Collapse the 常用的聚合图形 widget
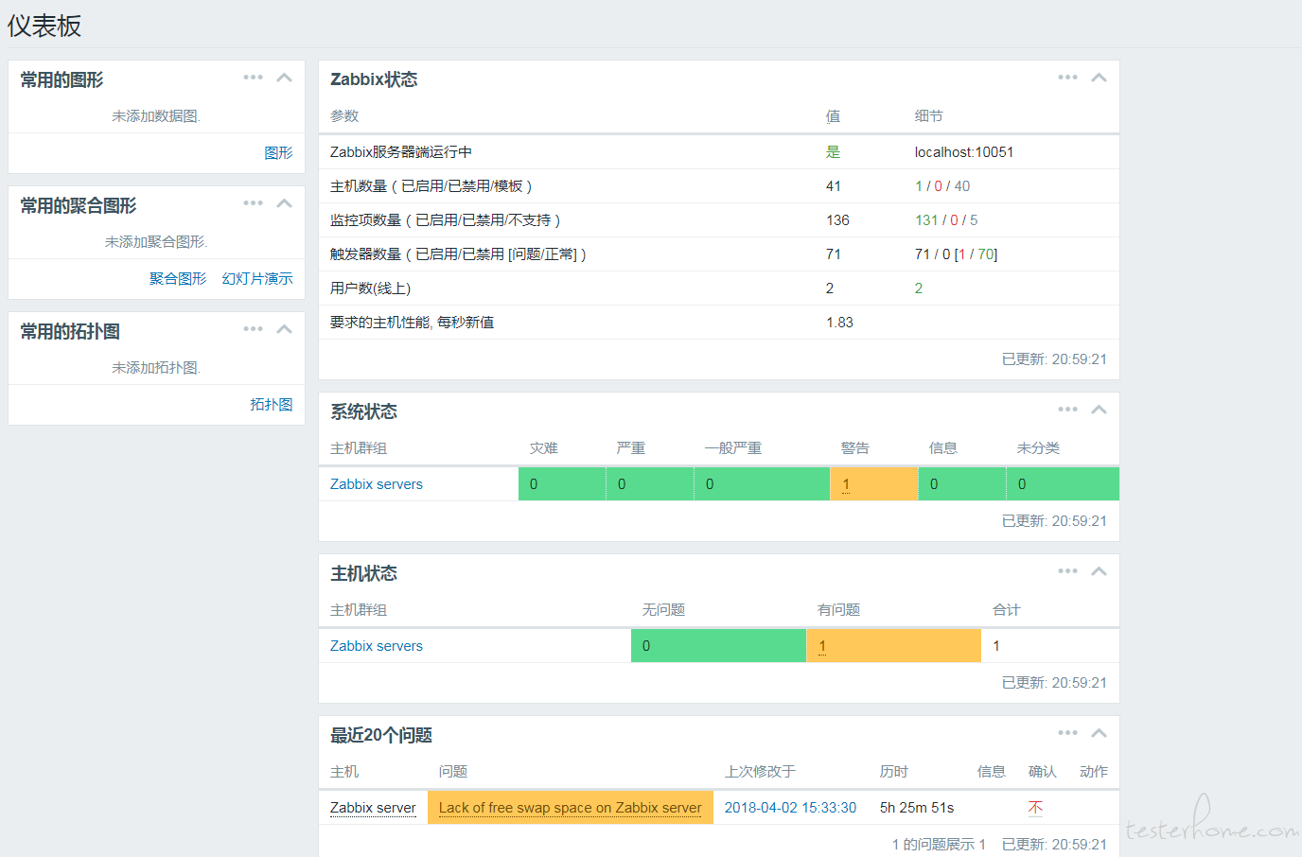This screenshot has height=857, width=1302. pos(284,203)
